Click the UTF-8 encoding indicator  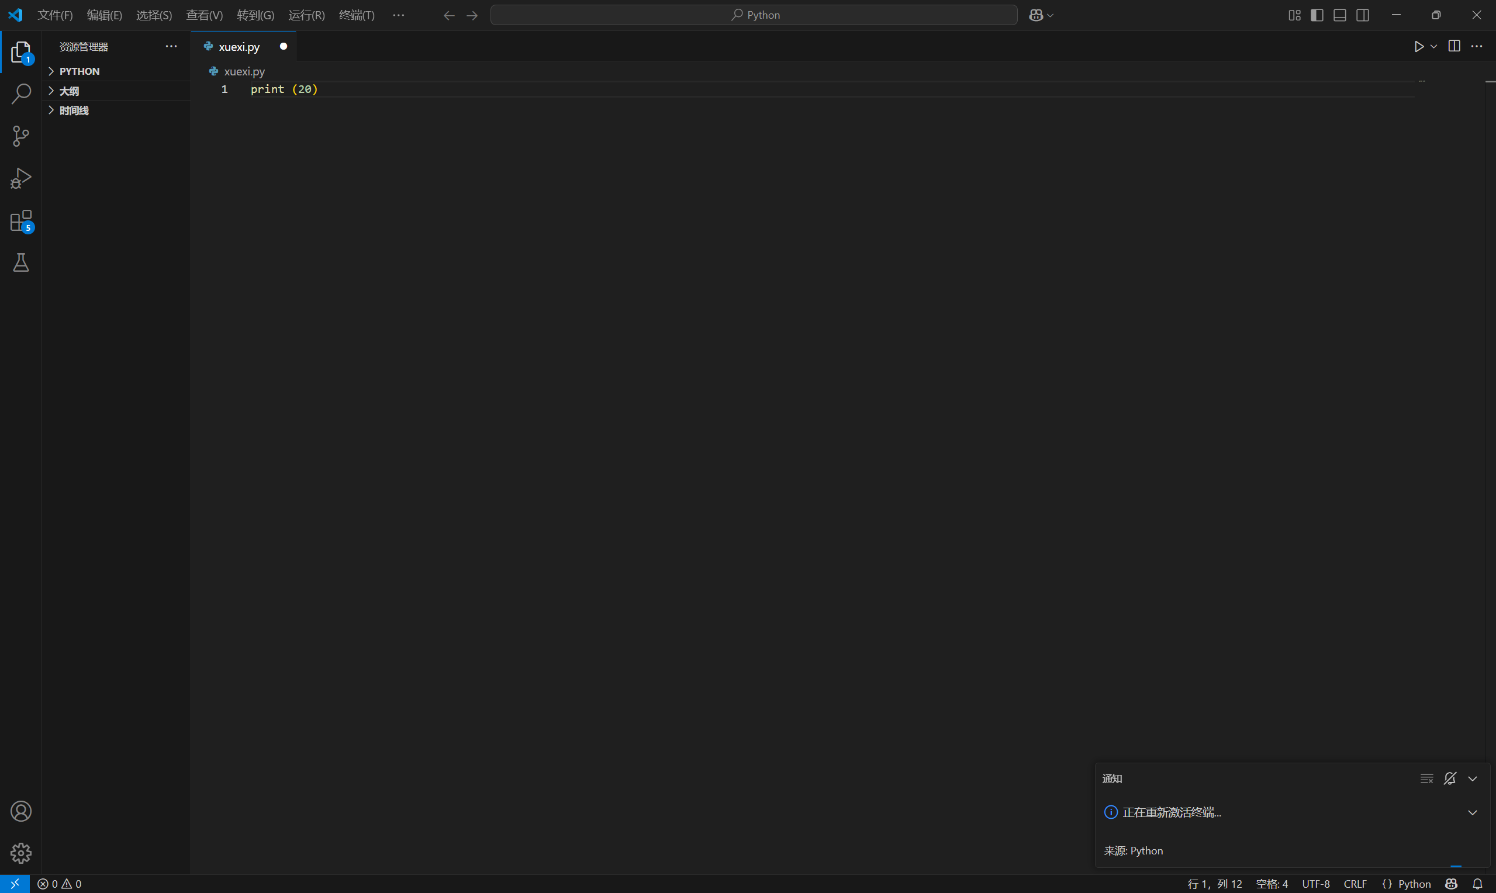point(1315,884)
